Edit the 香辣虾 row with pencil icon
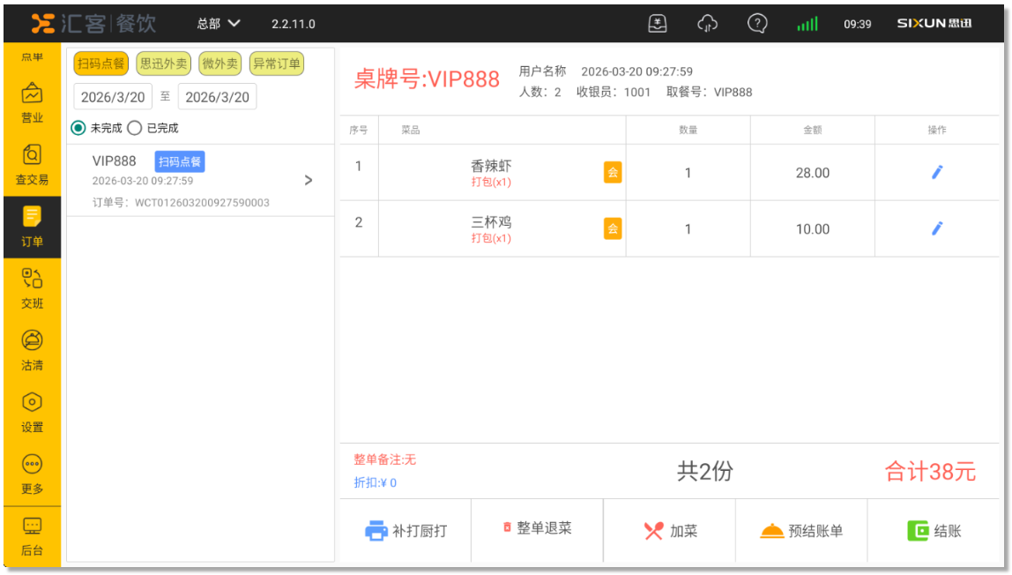Image resolution: width=1012 pixels, height=575 pixels. point(936,173)
